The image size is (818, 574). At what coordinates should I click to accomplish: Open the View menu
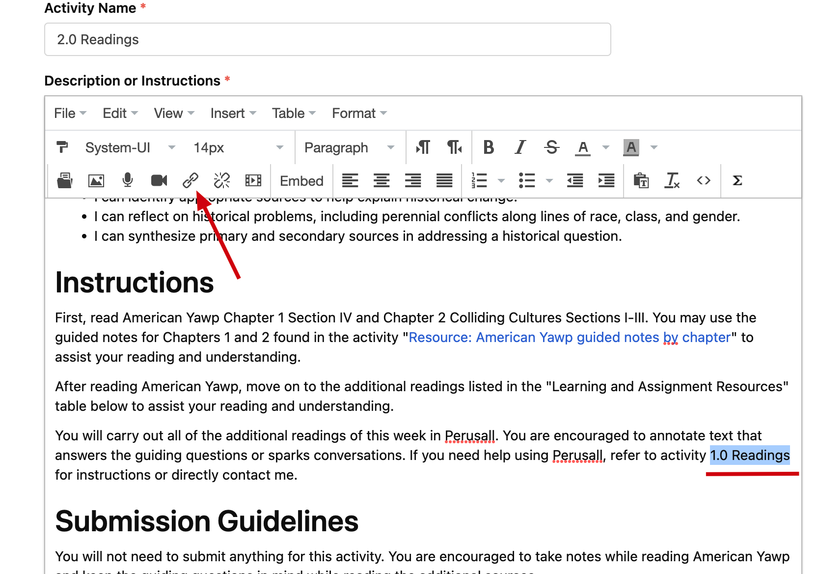pyautogui.click(x=174, y=113)
